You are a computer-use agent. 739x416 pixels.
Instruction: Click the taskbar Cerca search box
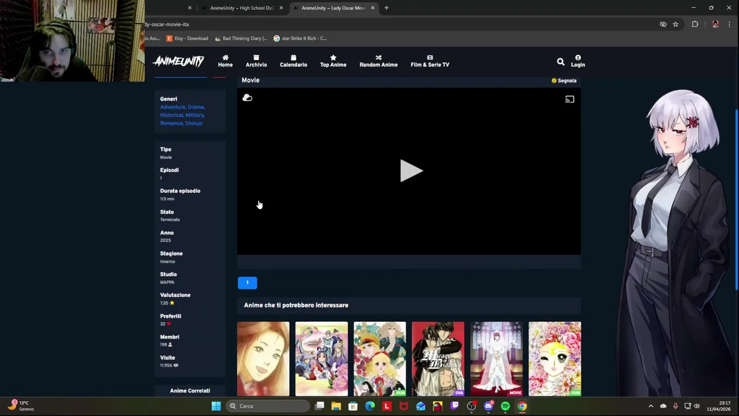point(267,406)
